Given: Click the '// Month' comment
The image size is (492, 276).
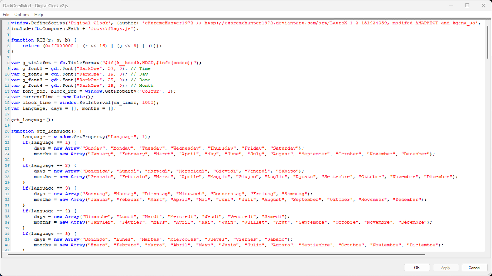Looking at the screenshot, I should (142, 86).
